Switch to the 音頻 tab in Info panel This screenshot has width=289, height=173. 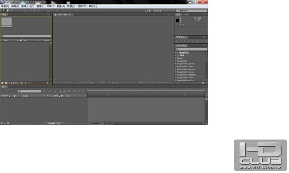coord(187,15)
